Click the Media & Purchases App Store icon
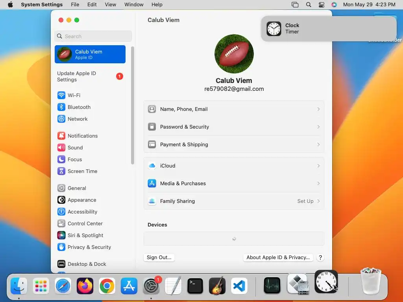The width and height of the screenshot is (403, 302). tap(152, 183)
